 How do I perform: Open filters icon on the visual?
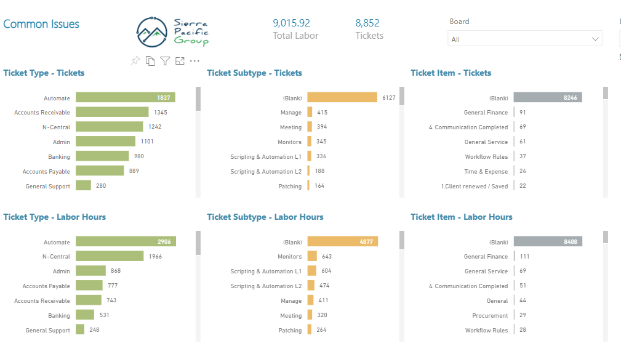[x=165, y=60]
